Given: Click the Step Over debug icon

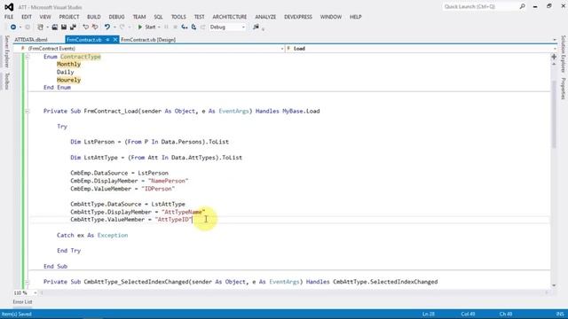Looking at the screenshot, I should point(193,27).
